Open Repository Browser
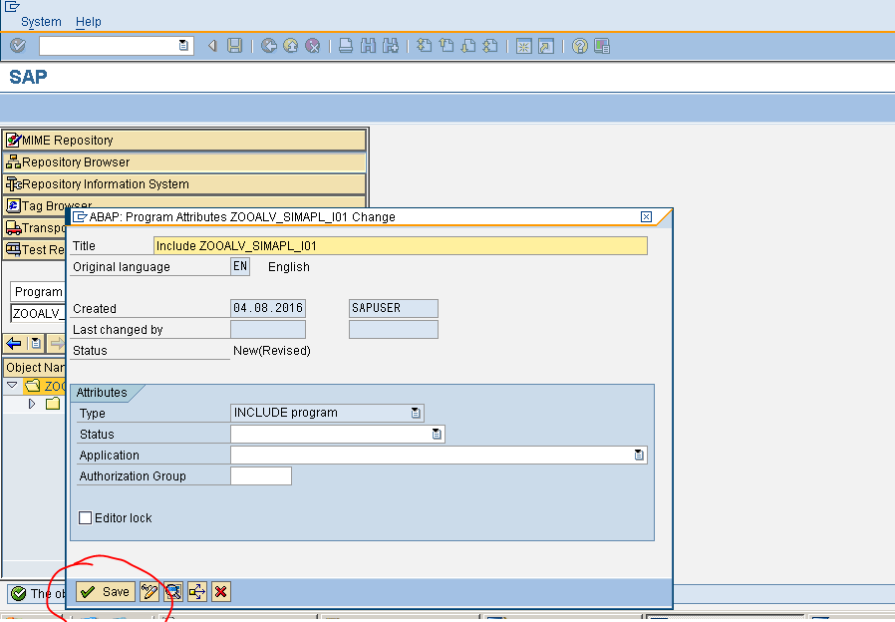The width and height of the screenshot is (895, 622). tap(184, 162)
